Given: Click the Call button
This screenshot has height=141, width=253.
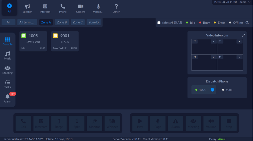Looking at the screenshot, I should click(23, 123).
